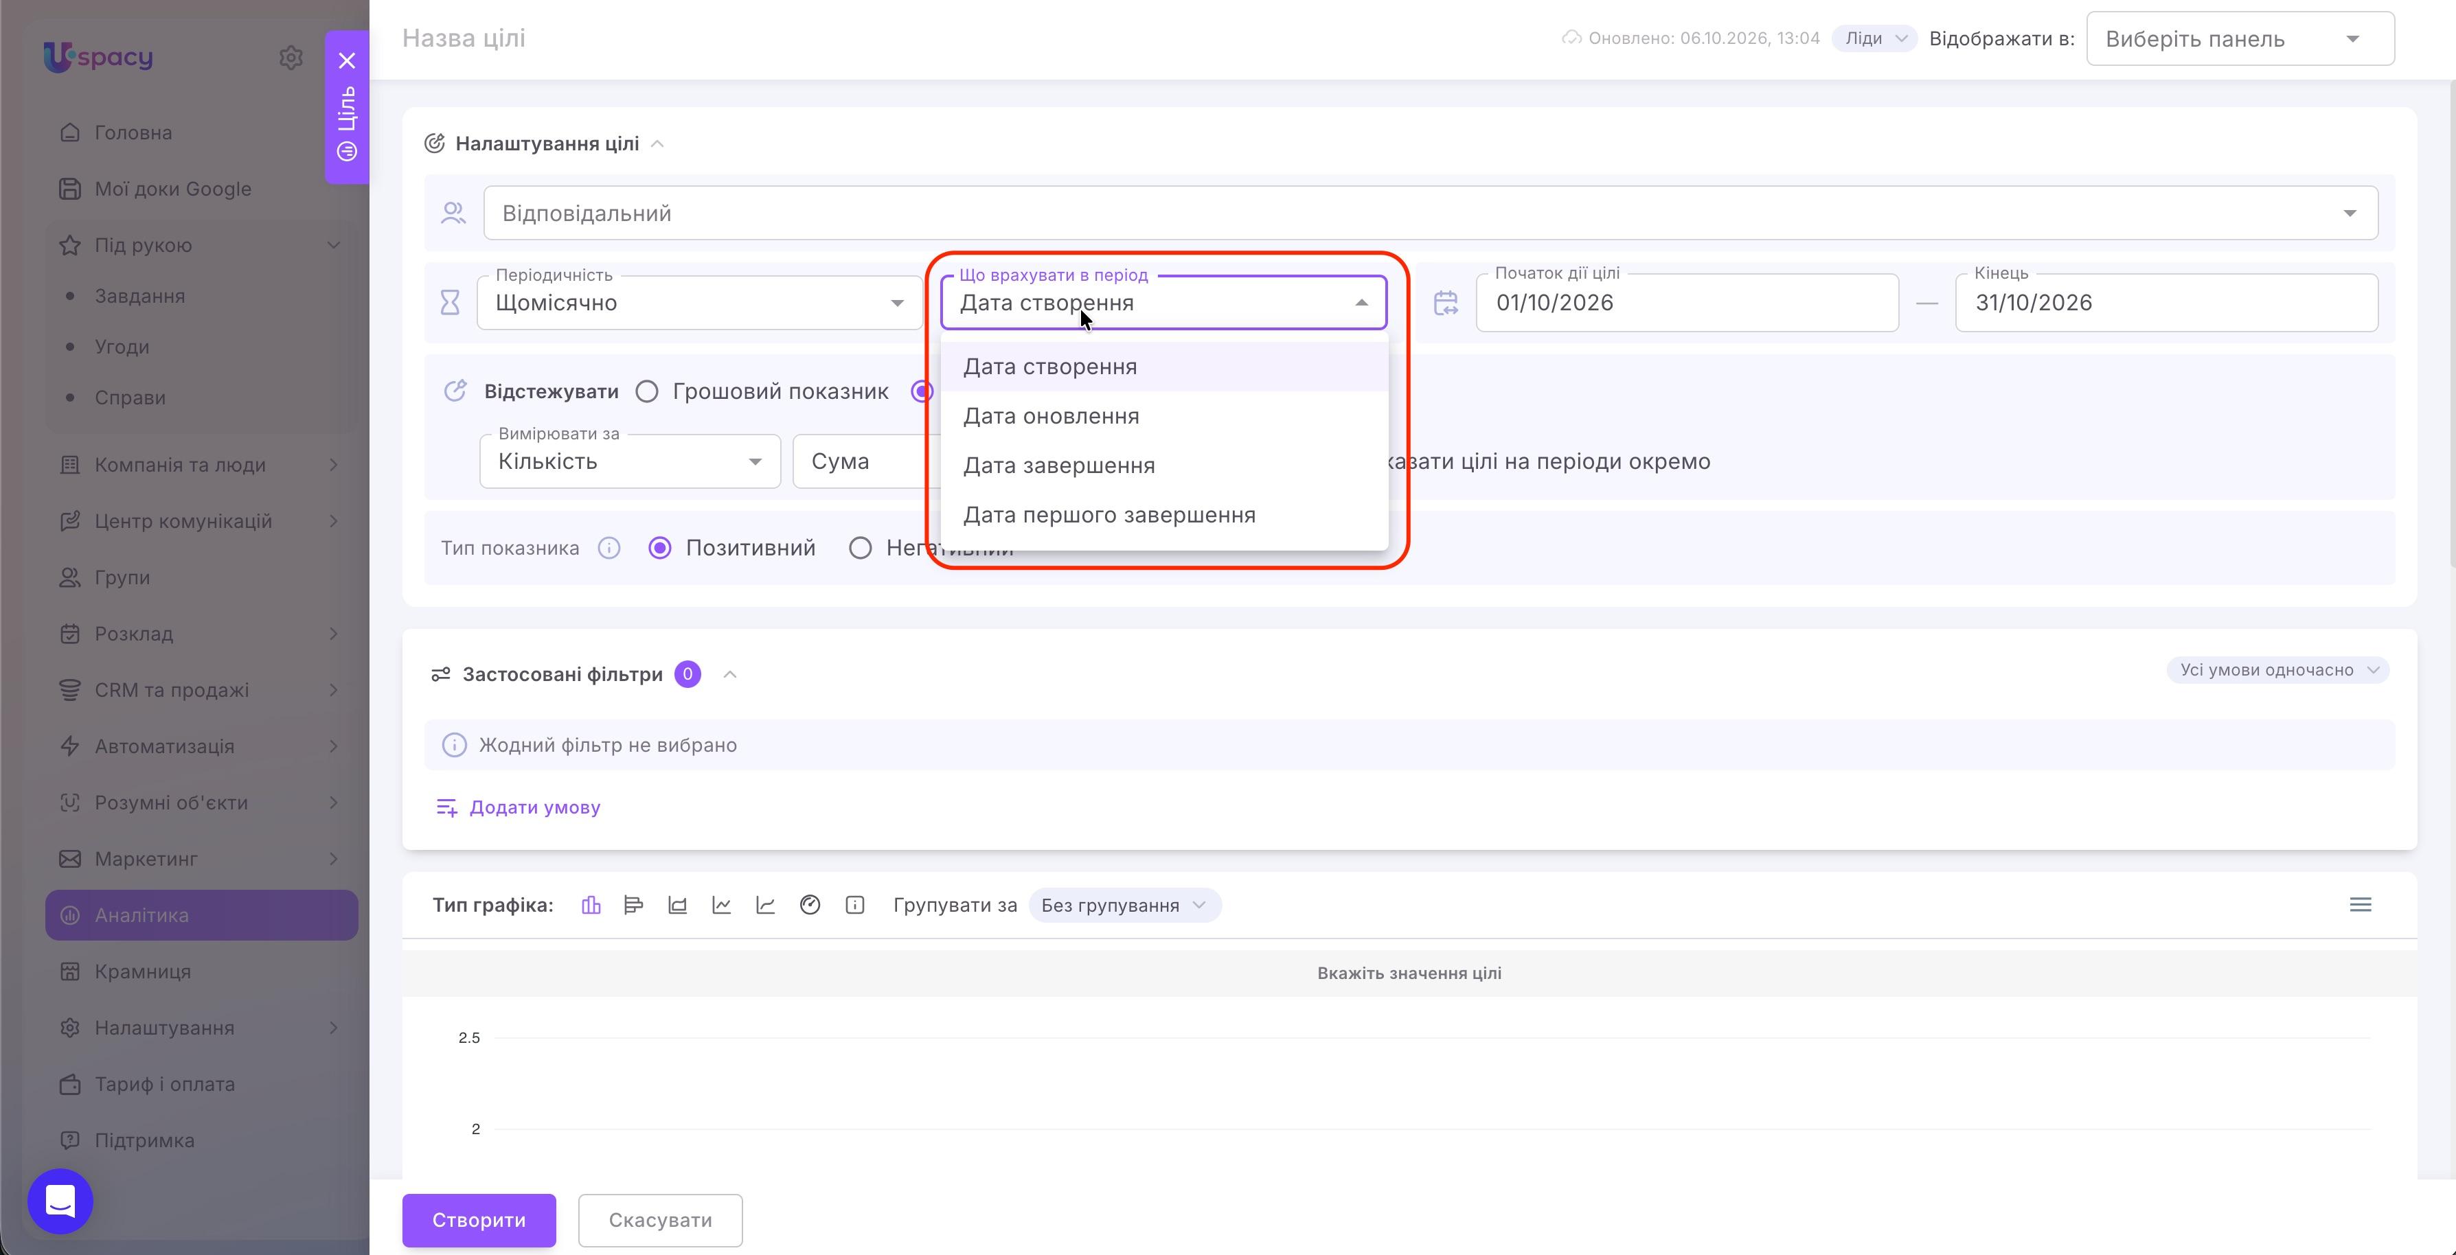Open the Усі умови одночасно dropdown

pos(2277,670)
